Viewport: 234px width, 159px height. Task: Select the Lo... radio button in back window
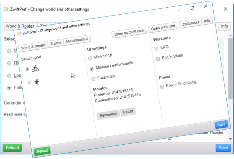coord(9,76)
